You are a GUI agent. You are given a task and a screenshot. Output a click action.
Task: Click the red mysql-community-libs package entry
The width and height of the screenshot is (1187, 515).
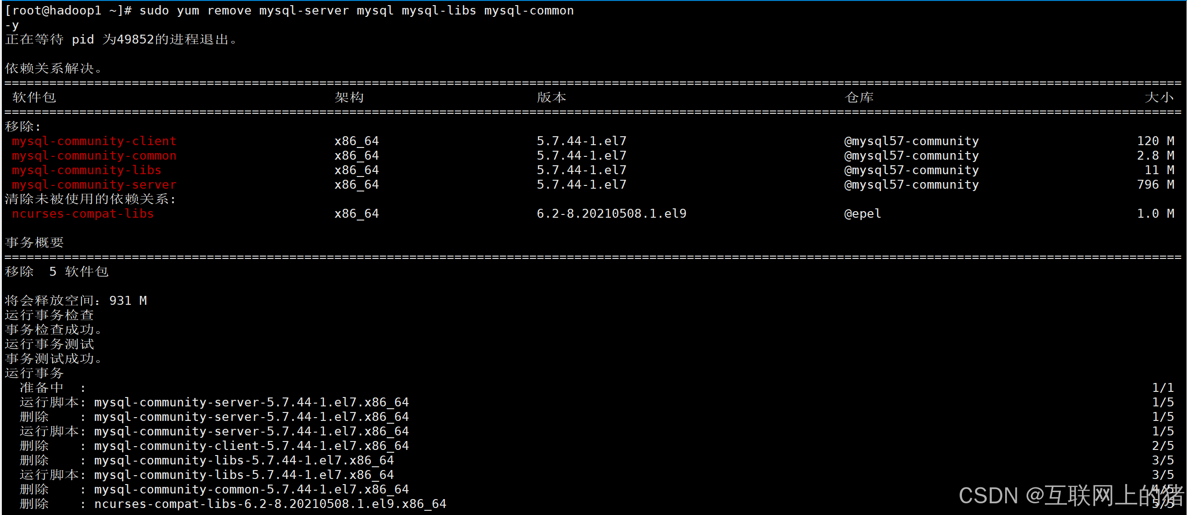[x=87, y=170]
